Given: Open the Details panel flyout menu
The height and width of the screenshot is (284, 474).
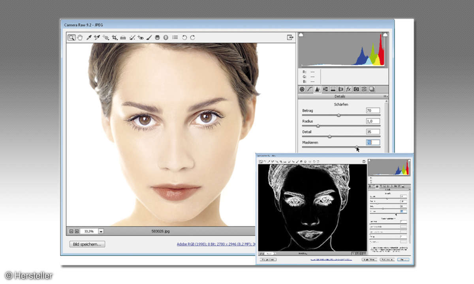Looking at the screenshot, I should pos(385,96).
